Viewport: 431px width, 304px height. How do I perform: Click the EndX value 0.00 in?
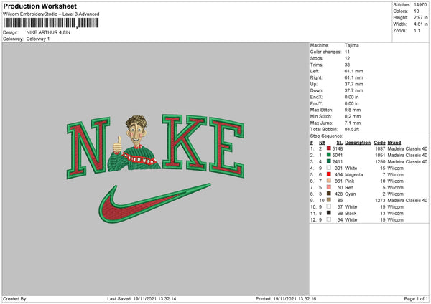tap(351, 97)
